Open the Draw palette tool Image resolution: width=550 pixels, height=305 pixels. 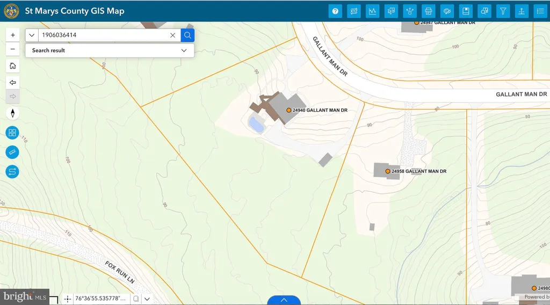click(x=447, y=11)
